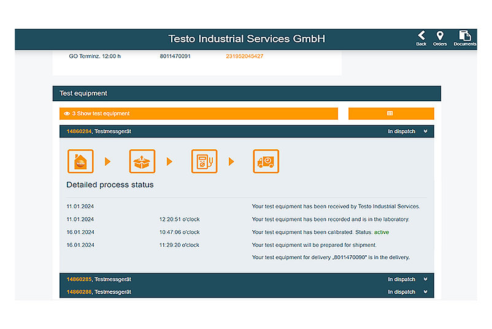Open equipment number 14860284 link

(x=79, y=131)
